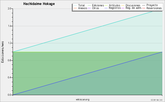Viewport: 165px width, 102px height.
Task: Click the 1.2 y-axis tick label
Action: click(x=10, y=43)
